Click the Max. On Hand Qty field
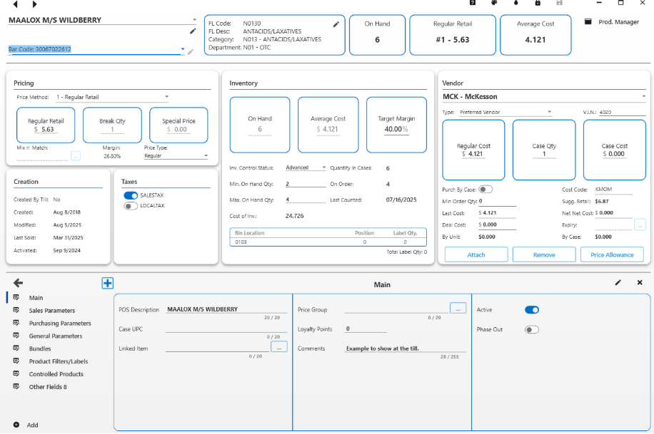 (x=306, y=200)
